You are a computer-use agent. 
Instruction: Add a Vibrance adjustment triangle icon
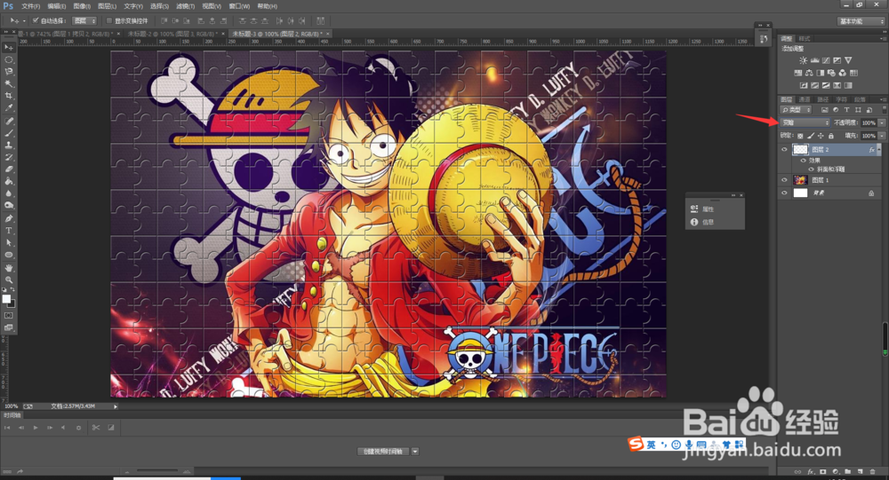(848, 60)
